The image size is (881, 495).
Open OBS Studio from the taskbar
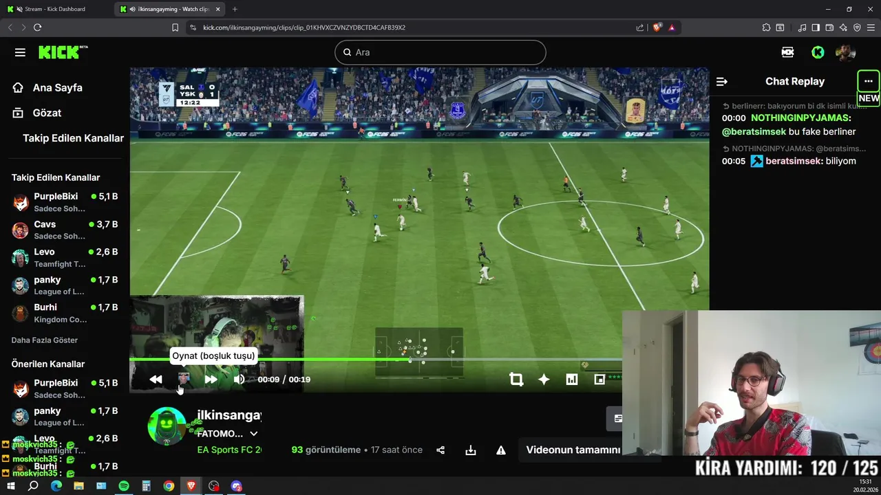point(214,486)
